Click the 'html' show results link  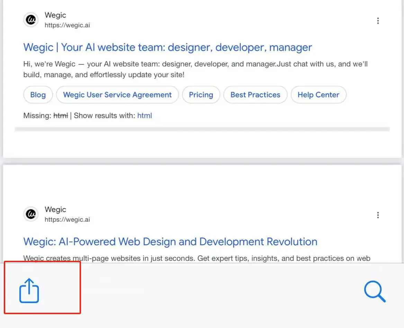145,116
